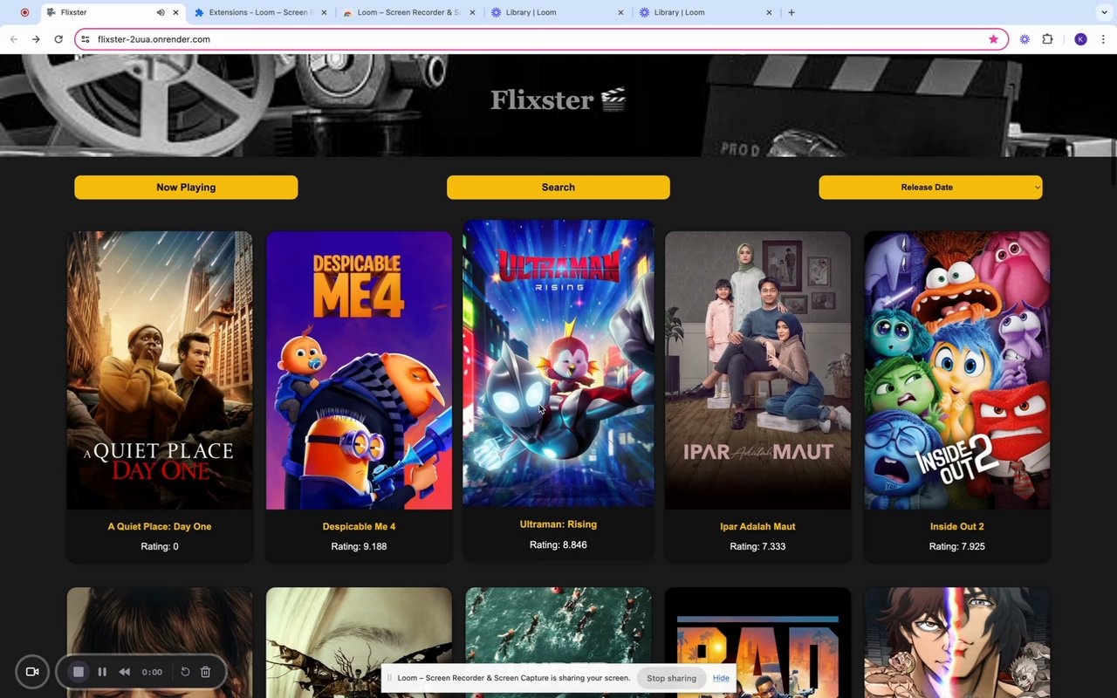Viewport: 1117px width, 698px height.
Task: Click the Flixster header logo text
Action: coord(558,99)
